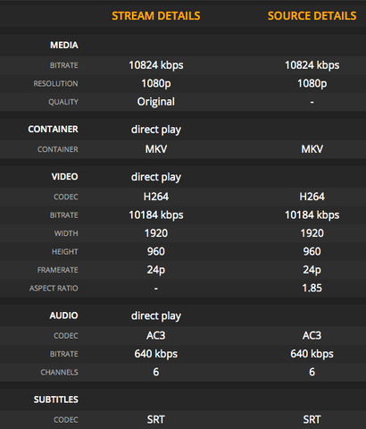Click the AUDIO section direct play text
Image resolution: width=366 pixels, height=429 pixels.
pos(156,315)
